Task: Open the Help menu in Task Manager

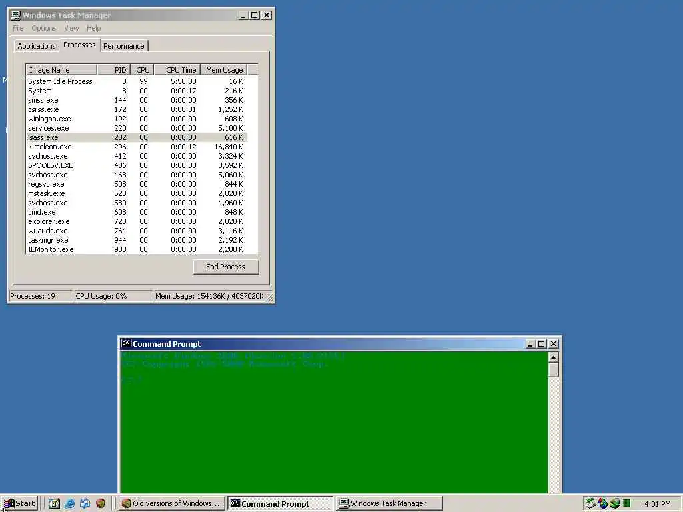Action: pyautogui.click(x=93, y=28)
